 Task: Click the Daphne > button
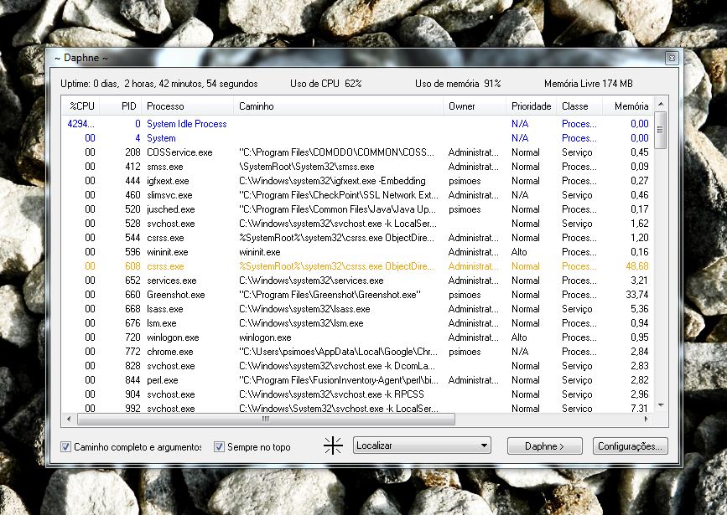point(544,446)
